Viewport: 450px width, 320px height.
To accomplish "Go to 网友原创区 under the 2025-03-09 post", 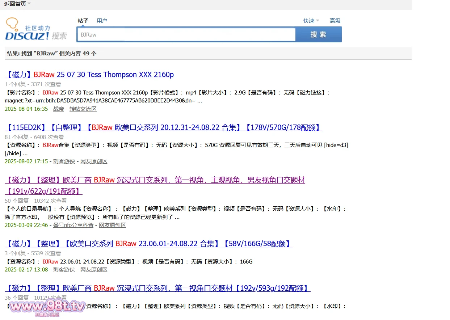I will coord(112,225).
